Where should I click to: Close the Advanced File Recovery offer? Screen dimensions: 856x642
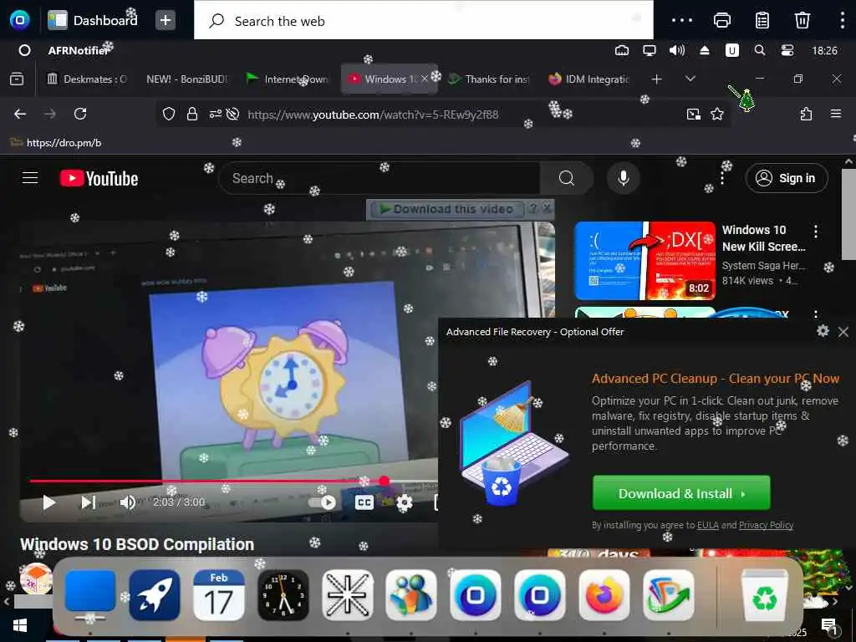click(x=843, y=331)
